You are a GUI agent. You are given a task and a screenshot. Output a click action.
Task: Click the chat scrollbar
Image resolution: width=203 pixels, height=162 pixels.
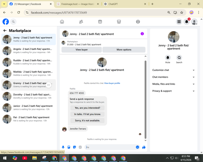click(145, 100)
